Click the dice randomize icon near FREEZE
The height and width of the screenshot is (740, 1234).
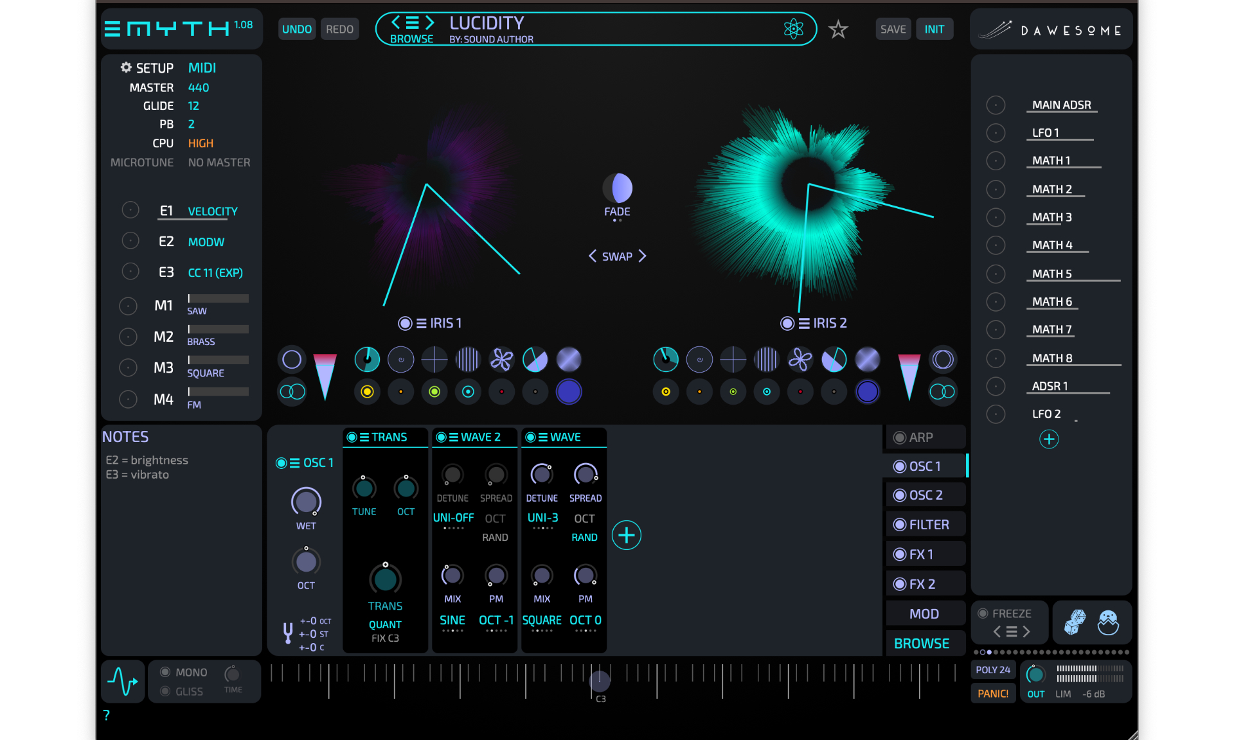1075,622
